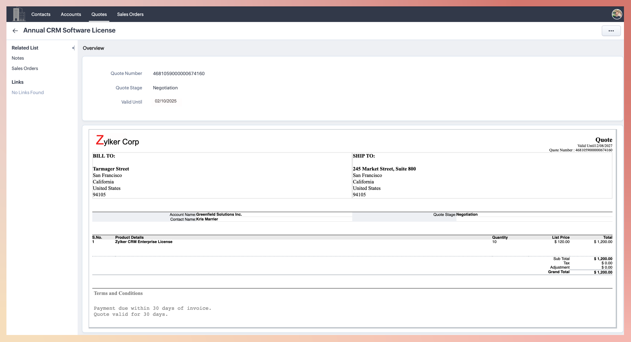Open the user profile avatar
The height and width of the screenshot is (342, 631).
coord(617,14)
